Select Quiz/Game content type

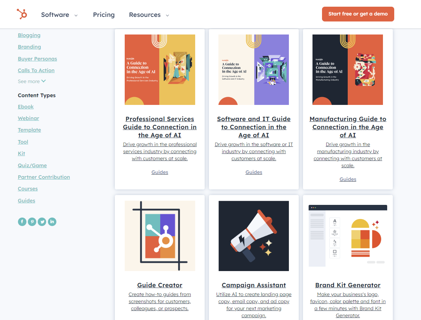[32, 165]
